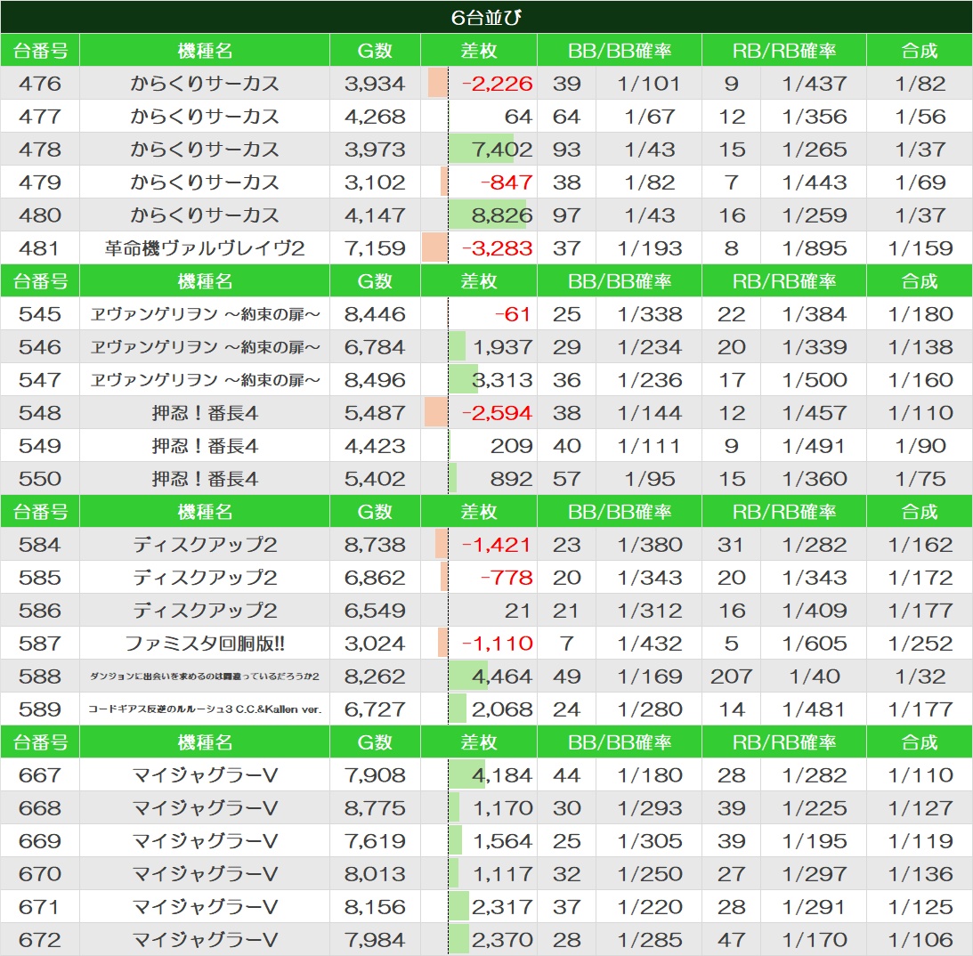Select the RB count 207
The height and width of the screenshot is (956, 973).
coord(731,676)
